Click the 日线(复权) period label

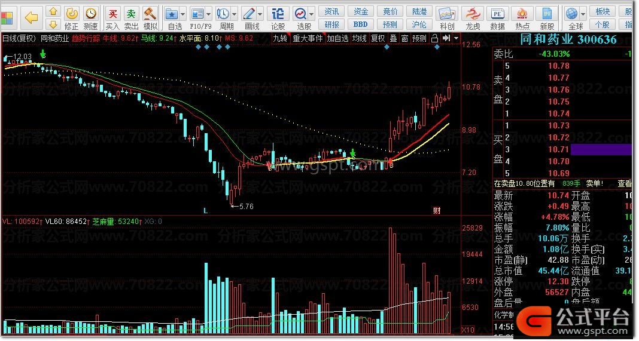20,39
